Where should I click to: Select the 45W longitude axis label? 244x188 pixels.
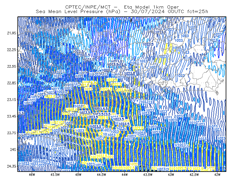[78, 175]
